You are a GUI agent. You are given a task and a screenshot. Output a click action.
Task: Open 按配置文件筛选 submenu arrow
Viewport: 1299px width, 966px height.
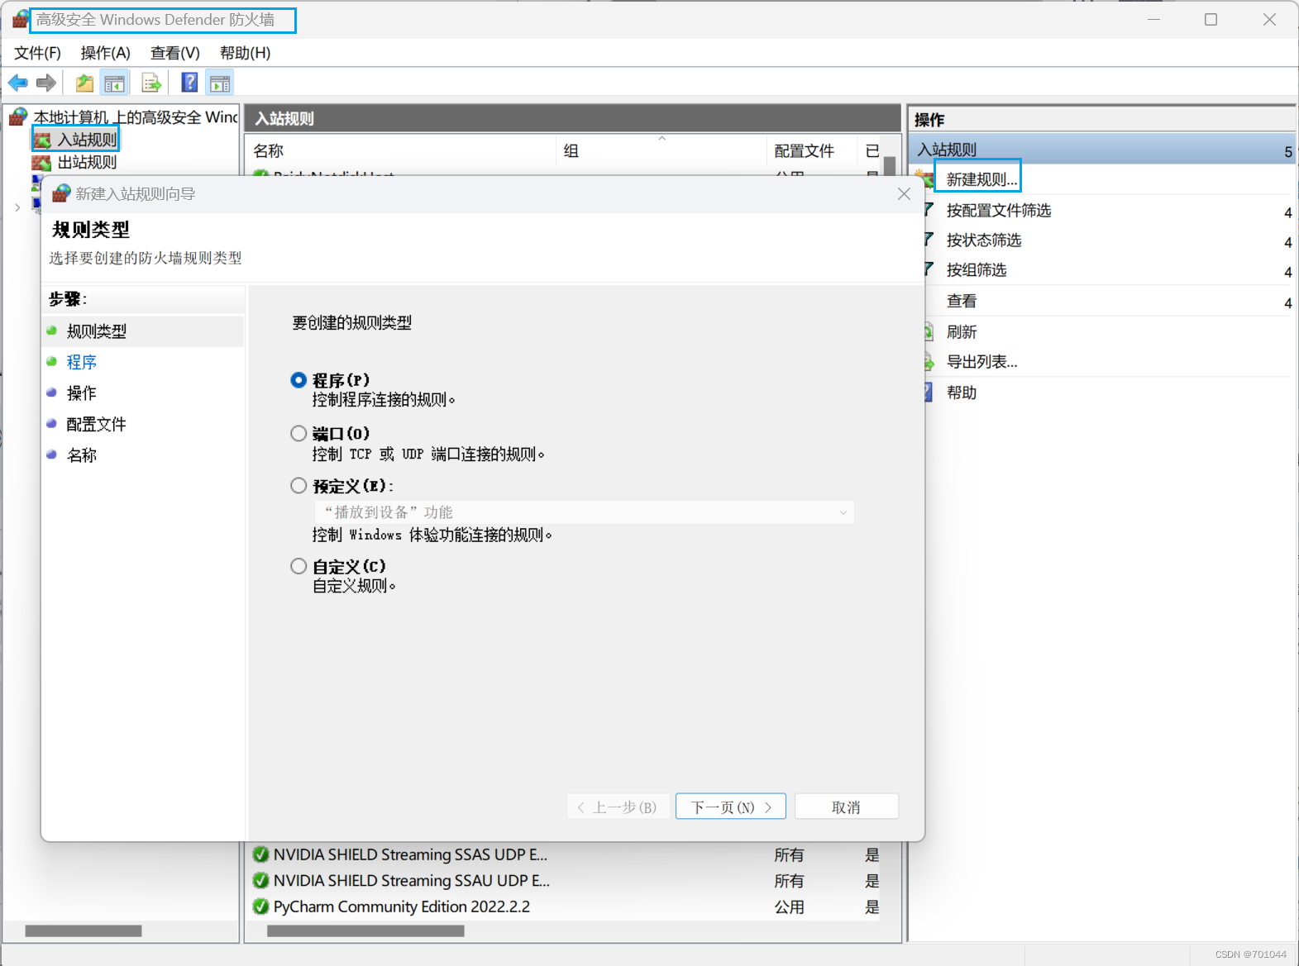(1287, 212)
